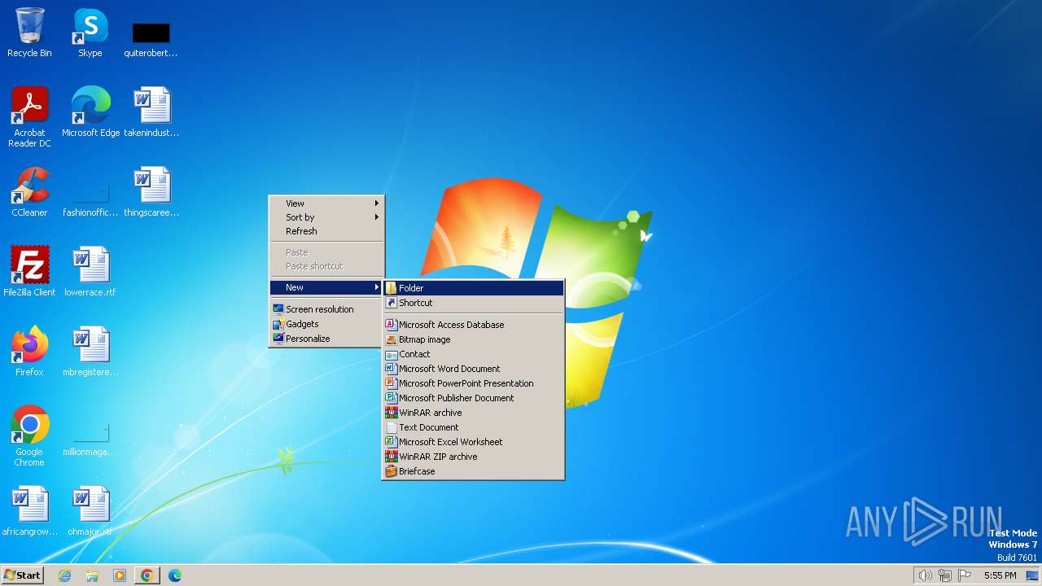Image resolution: width=1042 pixels, height=586 pixels.
Task: Open the Start menu
Action: (22, 575)
